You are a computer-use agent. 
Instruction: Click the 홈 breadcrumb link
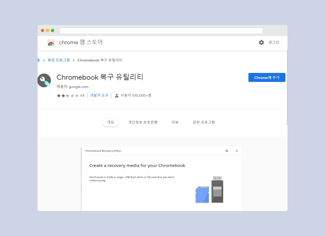(x=39, y=60)
